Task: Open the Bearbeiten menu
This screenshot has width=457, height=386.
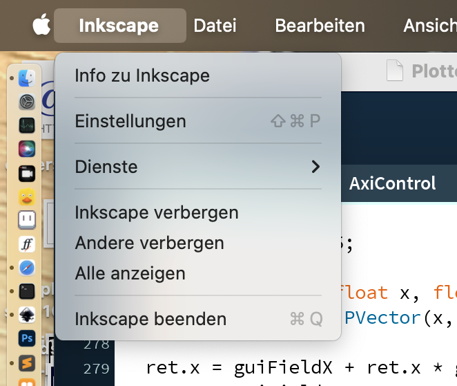Action: tap(320, 26)
